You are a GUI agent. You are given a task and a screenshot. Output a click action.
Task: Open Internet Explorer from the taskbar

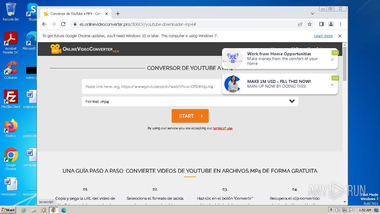[x=24, y=210]
